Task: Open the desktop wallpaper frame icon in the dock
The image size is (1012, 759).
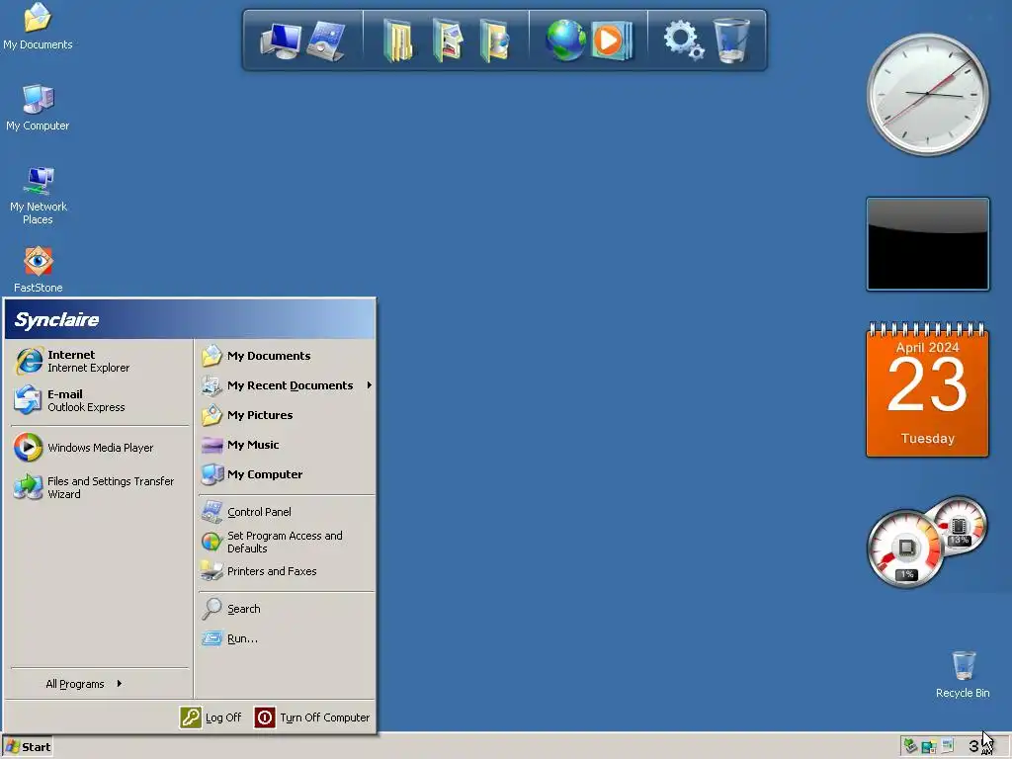Action: pyautogui.click(x=326, y=41)
